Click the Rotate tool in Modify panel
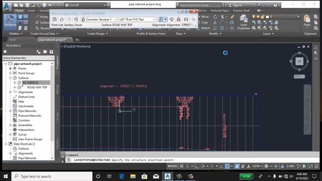The image size is (322, 181). (215, 17)
